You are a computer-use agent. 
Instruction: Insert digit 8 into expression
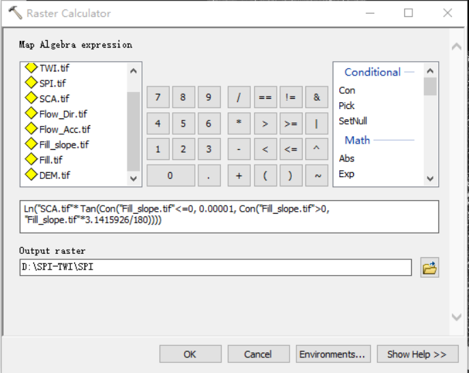click(183, 97)
